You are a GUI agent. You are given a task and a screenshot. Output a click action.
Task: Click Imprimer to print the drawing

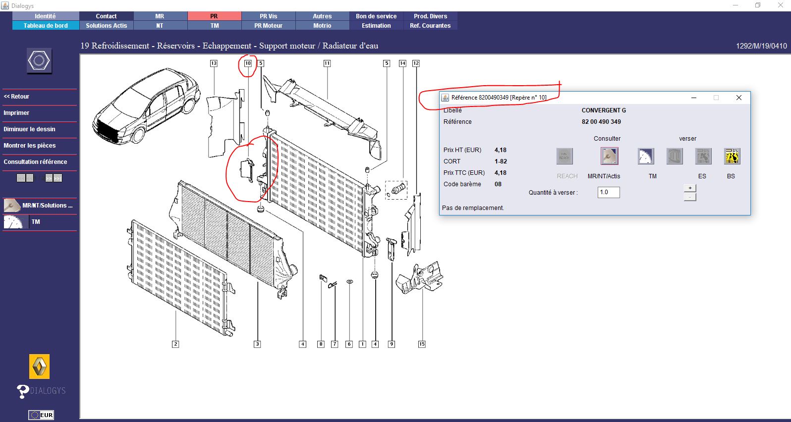point(16,113)
